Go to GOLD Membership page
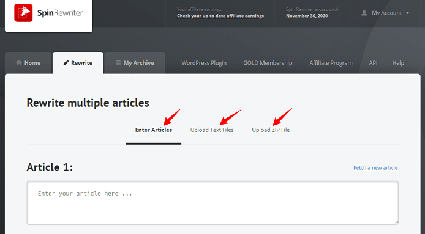 point(268,63)
